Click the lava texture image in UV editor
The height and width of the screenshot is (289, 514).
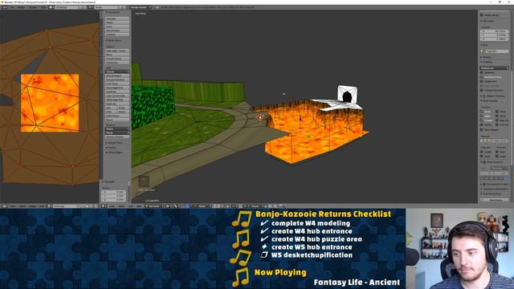click(50, 103)
